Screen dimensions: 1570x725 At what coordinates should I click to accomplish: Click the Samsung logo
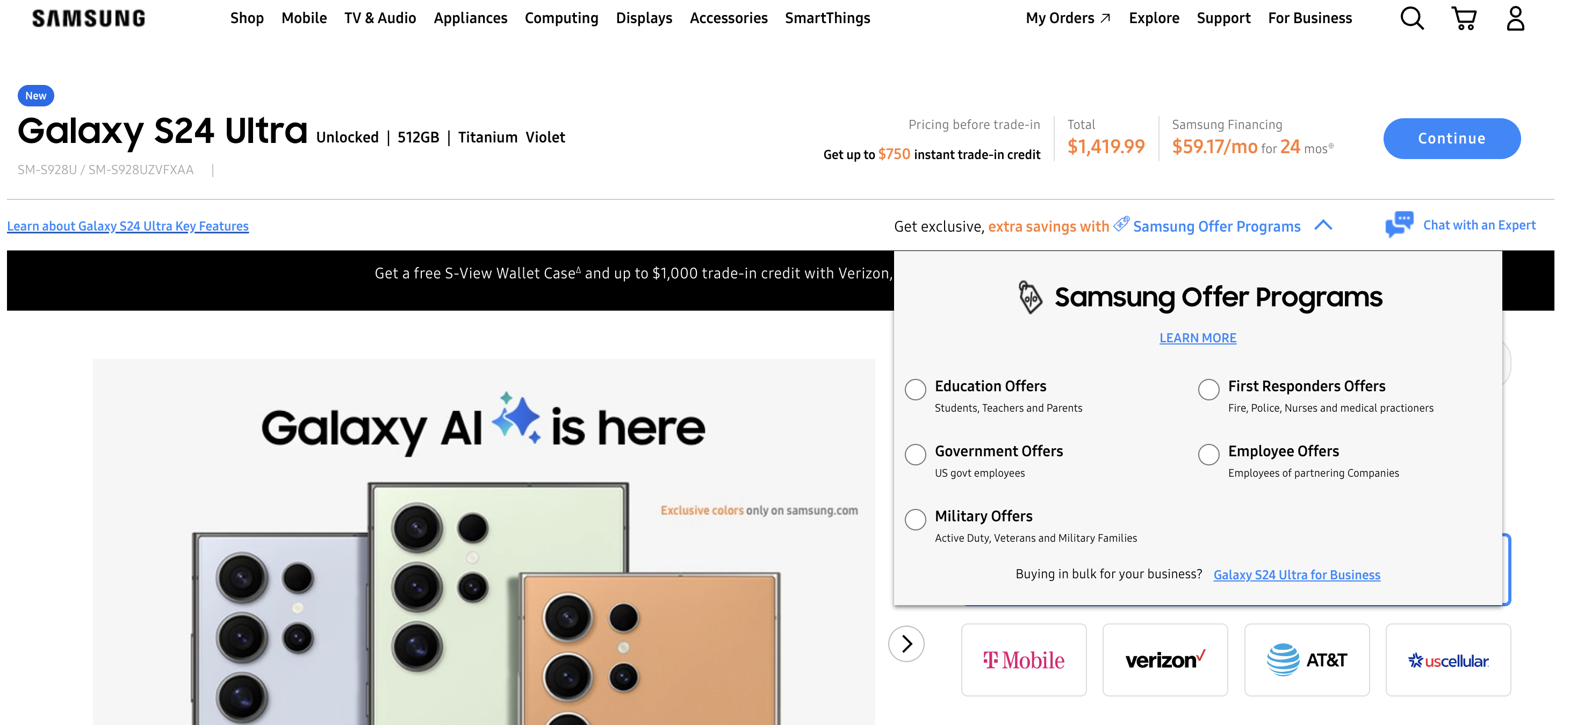click(89, 18)
